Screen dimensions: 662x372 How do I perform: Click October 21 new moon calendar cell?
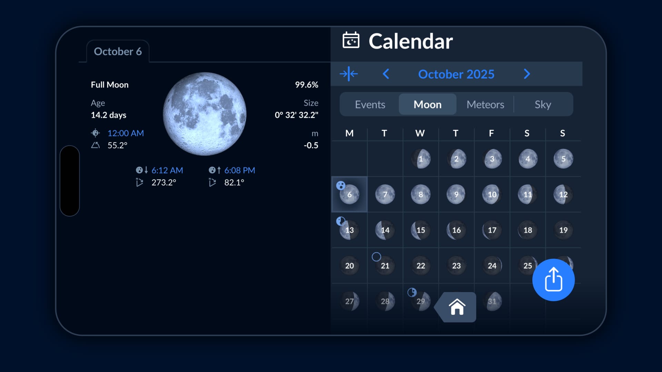[385, 265]
